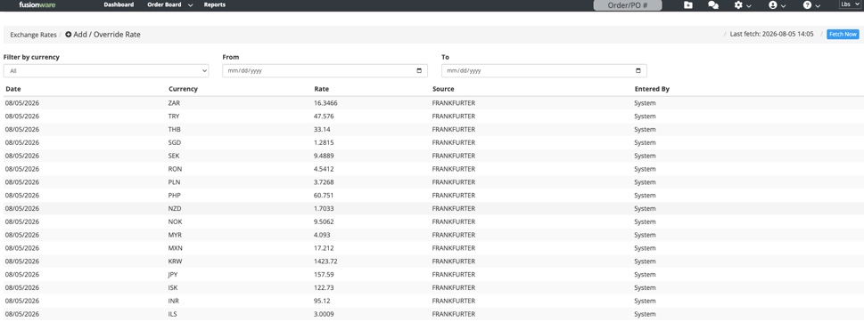Click the rate value 4.5412
Viewport: 864px width, 322px height.
[324, 169]
